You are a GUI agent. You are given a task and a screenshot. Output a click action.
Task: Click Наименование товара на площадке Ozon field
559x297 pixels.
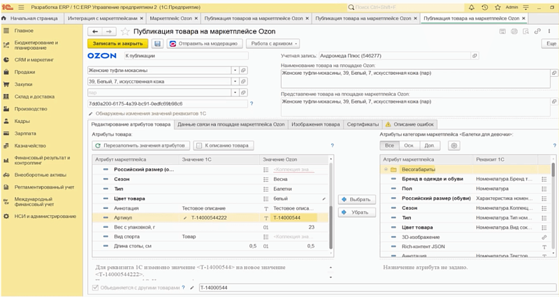click(x=415, y=78)
